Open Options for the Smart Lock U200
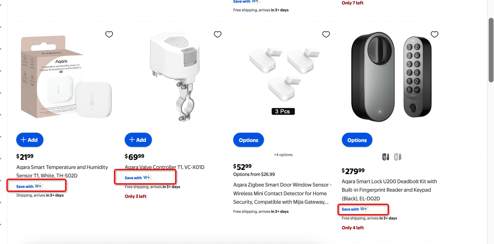This screenshot has height=244, width=494. (x=357, y=140)
